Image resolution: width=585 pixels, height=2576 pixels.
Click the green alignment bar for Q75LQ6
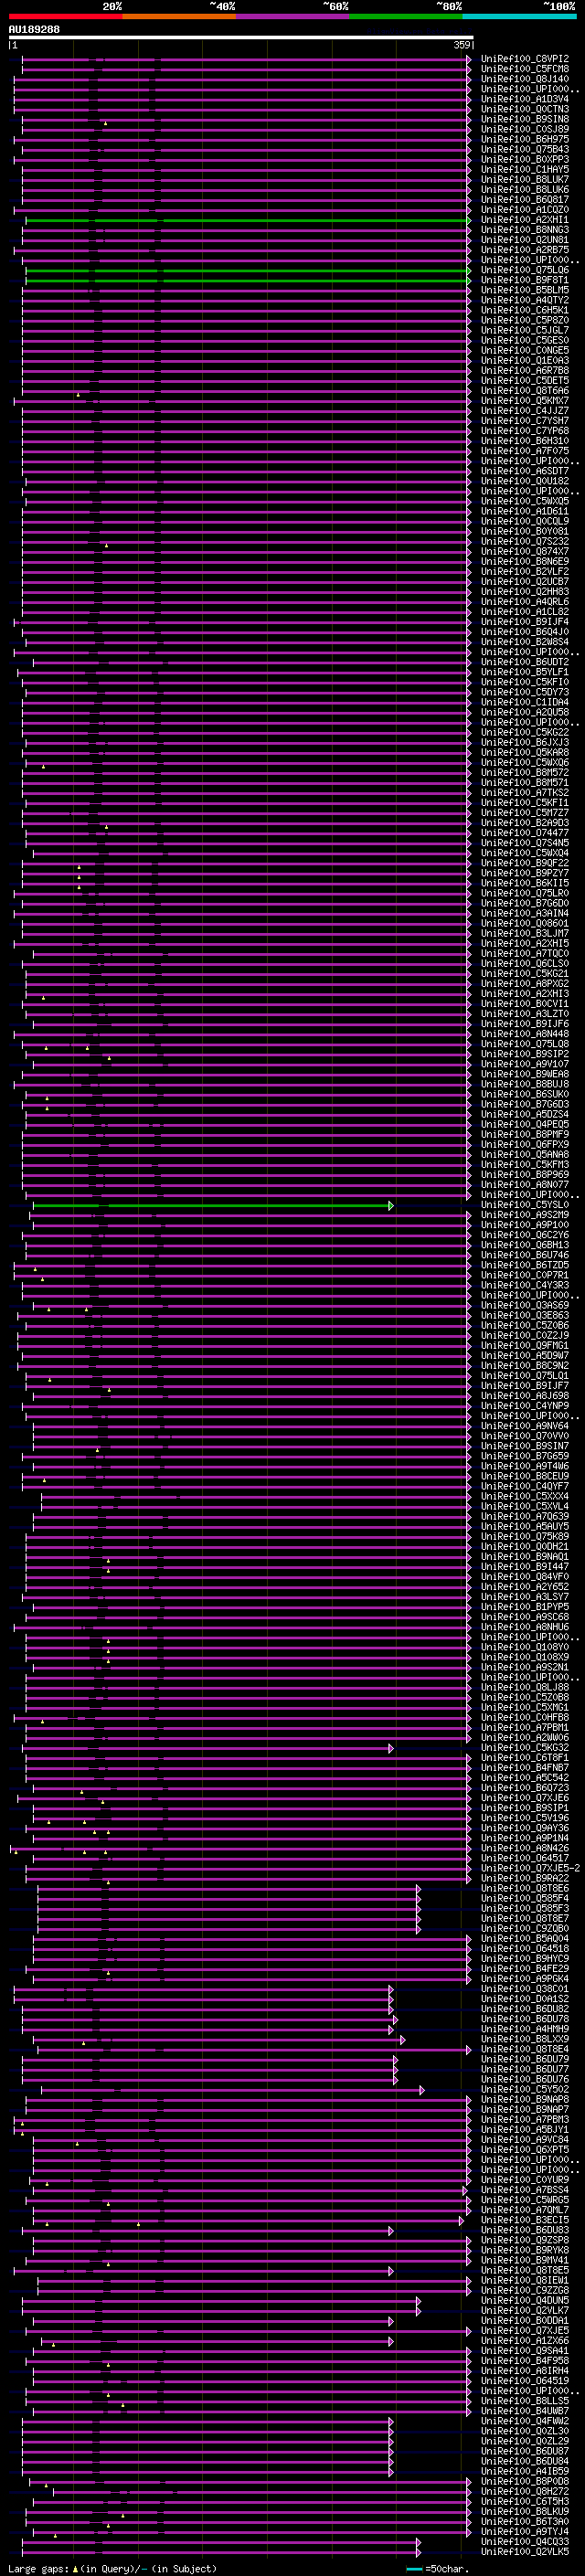pyautogui.click(x=248, y=270)
